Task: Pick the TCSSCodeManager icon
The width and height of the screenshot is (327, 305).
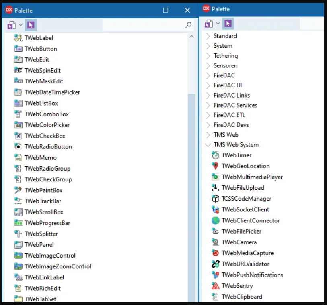Action: (x=216, y=199)
